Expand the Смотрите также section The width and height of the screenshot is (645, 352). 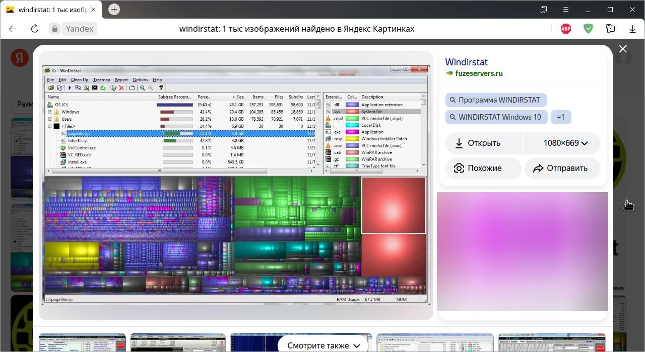[324, 345]
